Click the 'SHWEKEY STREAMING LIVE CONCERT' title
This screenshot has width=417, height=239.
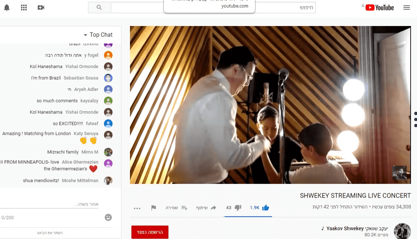click(x=355, y=196)
